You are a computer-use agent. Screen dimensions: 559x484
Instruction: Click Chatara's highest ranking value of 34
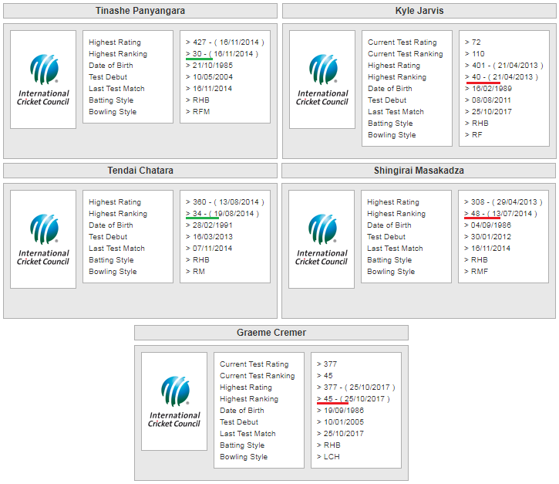tap(222, 214)
